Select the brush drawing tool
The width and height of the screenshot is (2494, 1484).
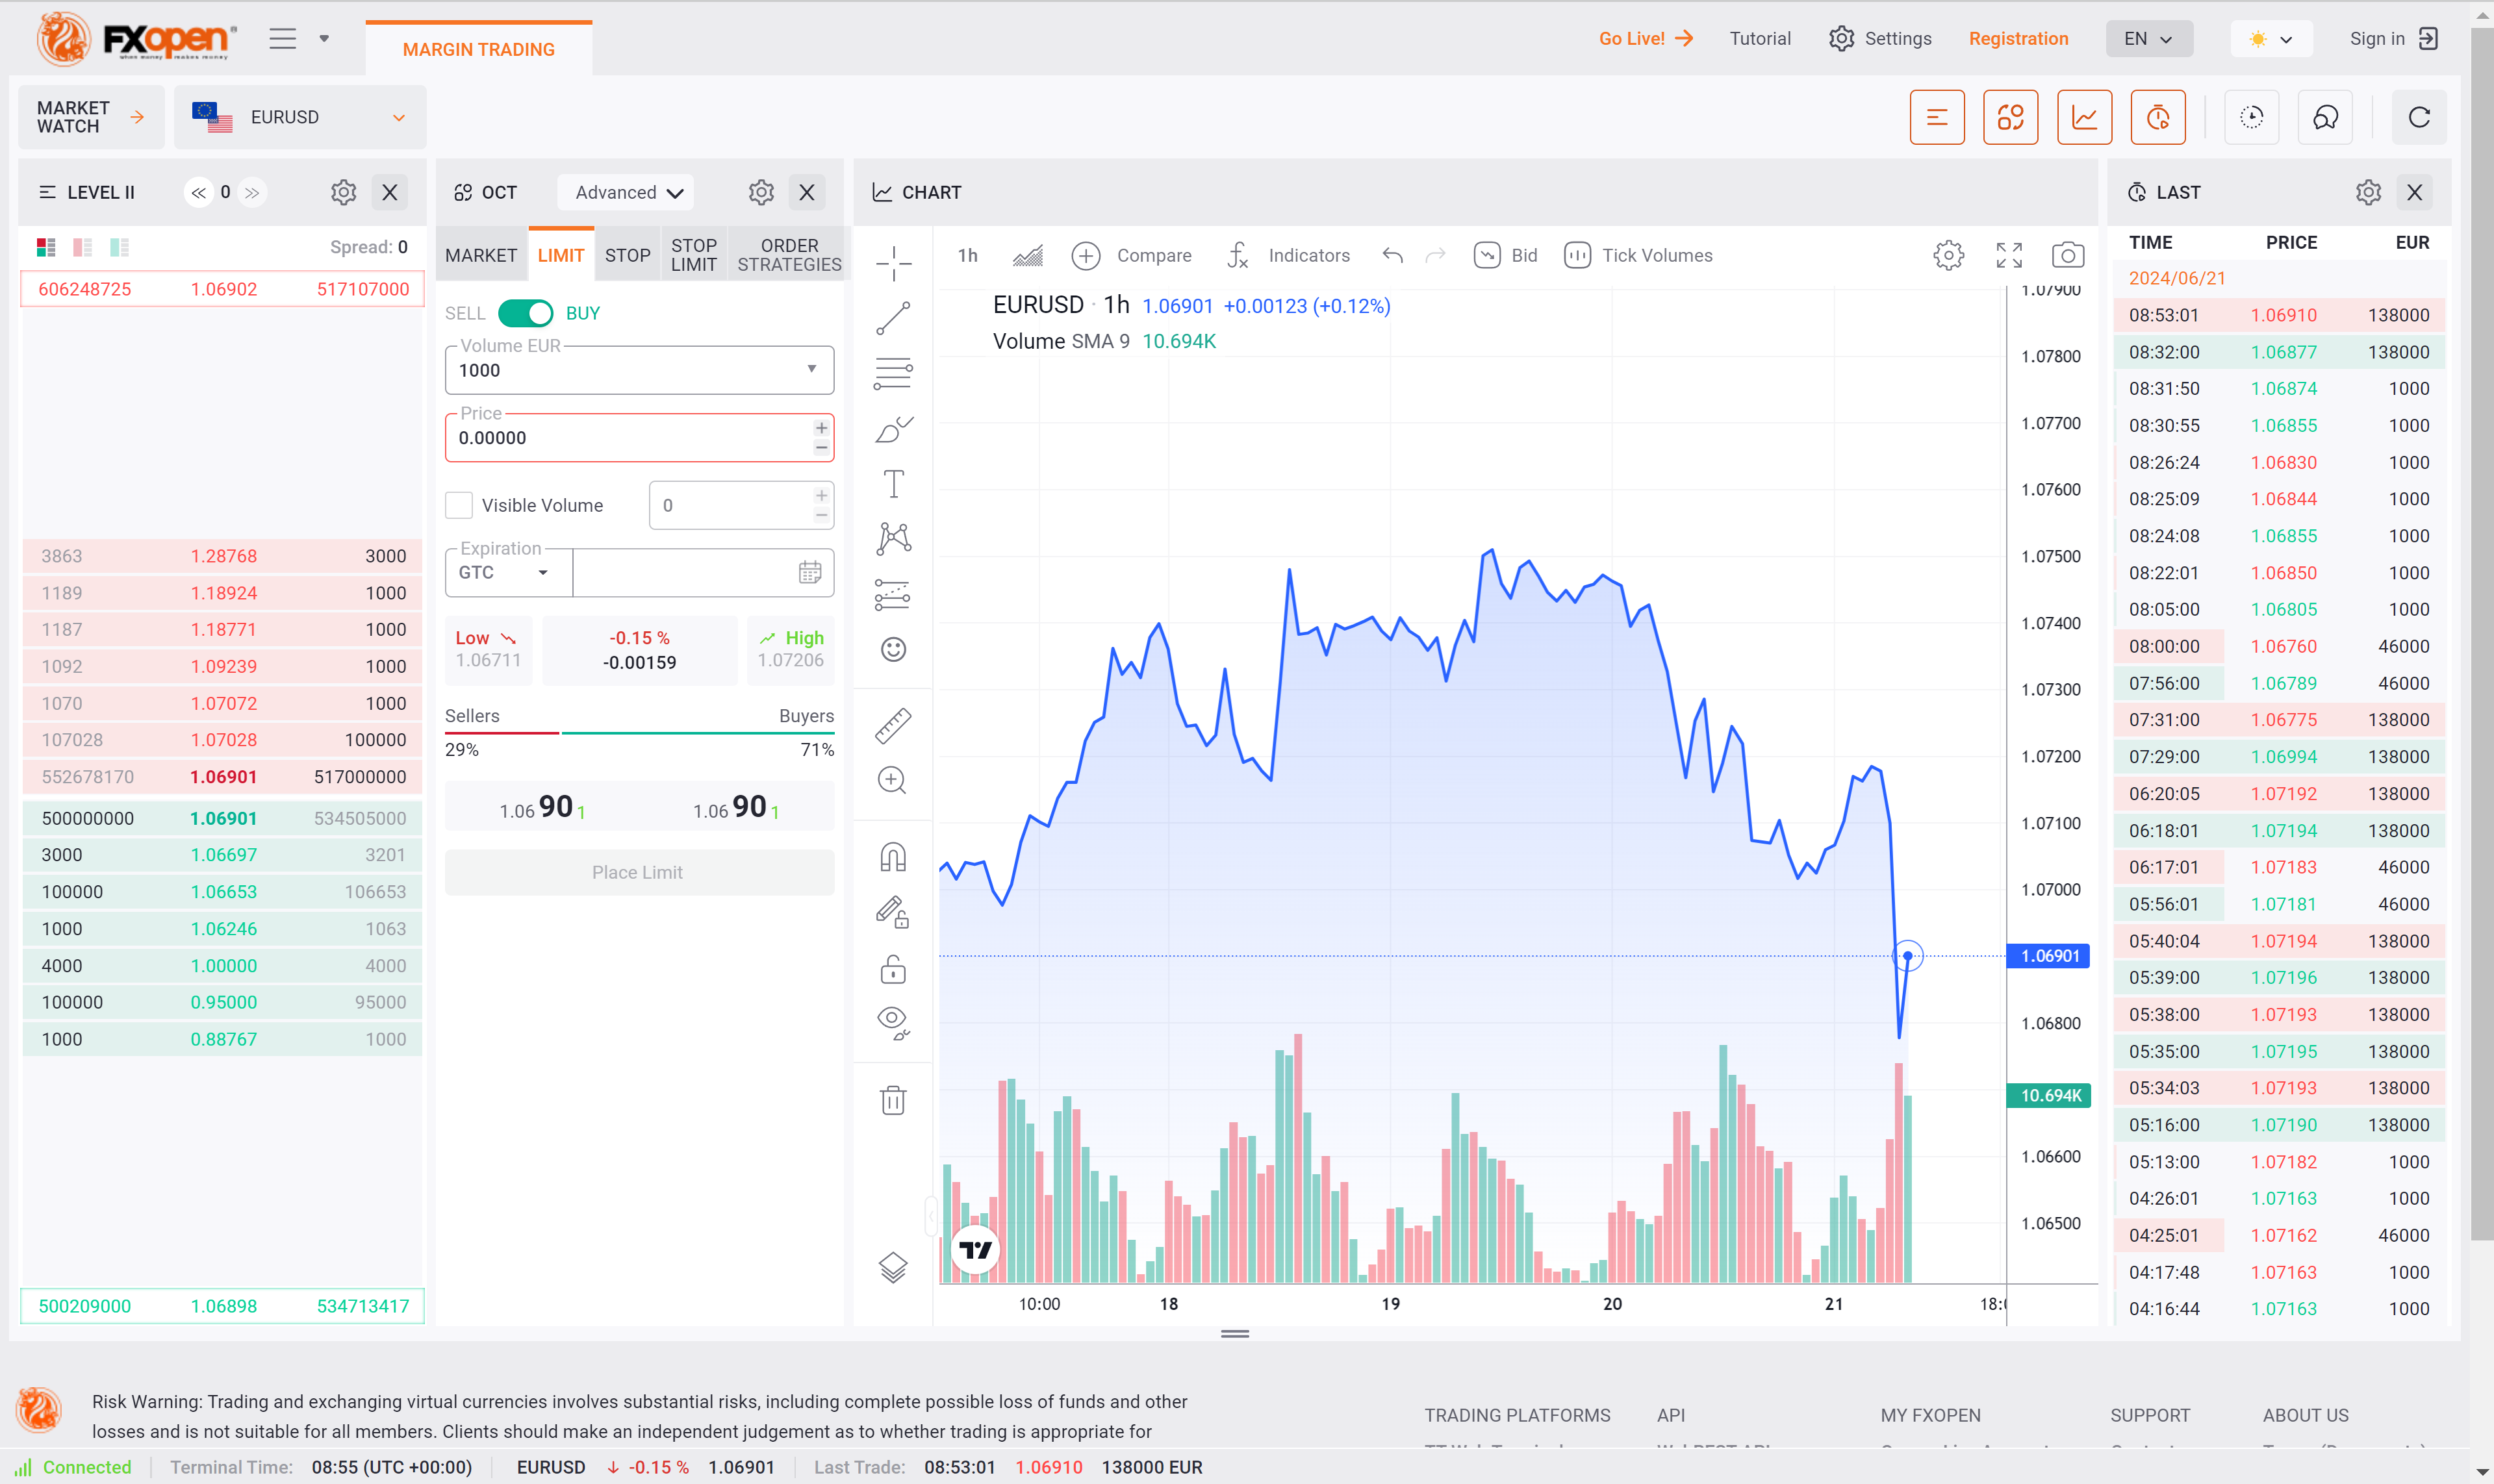893,429
